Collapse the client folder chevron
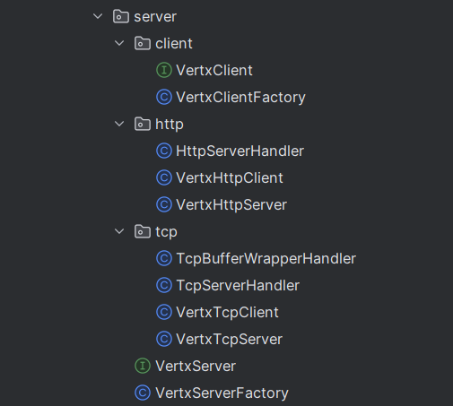The height and width of the screenshot is (406, 453). [x=119, y=43]
